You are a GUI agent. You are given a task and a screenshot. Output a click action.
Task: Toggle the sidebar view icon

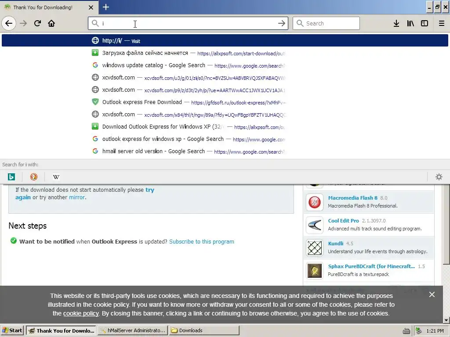pyautogui.click(x=425, y=23)
